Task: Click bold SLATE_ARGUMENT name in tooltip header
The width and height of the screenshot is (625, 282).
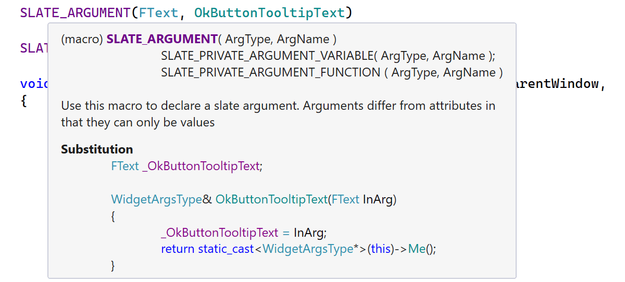Action: point(162,40)
